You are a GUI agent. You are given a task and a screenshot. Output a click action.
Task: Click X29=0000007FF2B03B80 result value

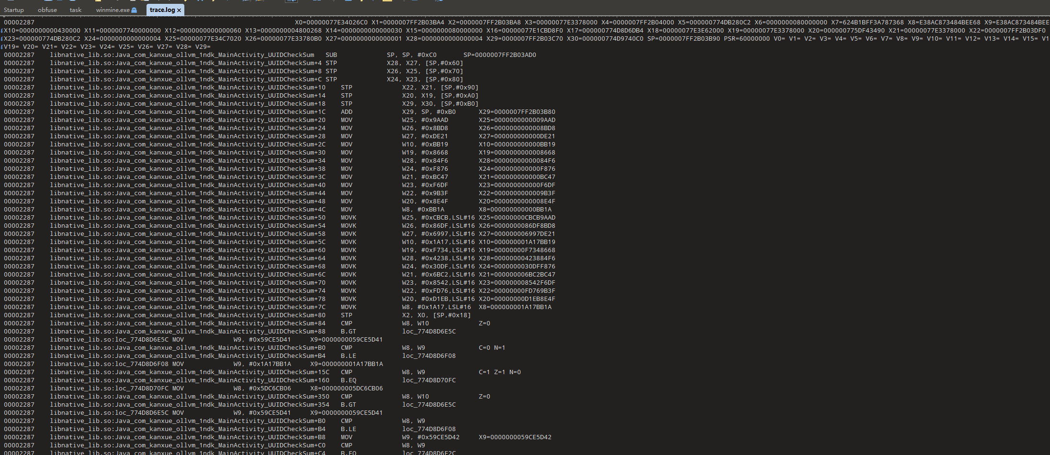[x=517, y=112]
